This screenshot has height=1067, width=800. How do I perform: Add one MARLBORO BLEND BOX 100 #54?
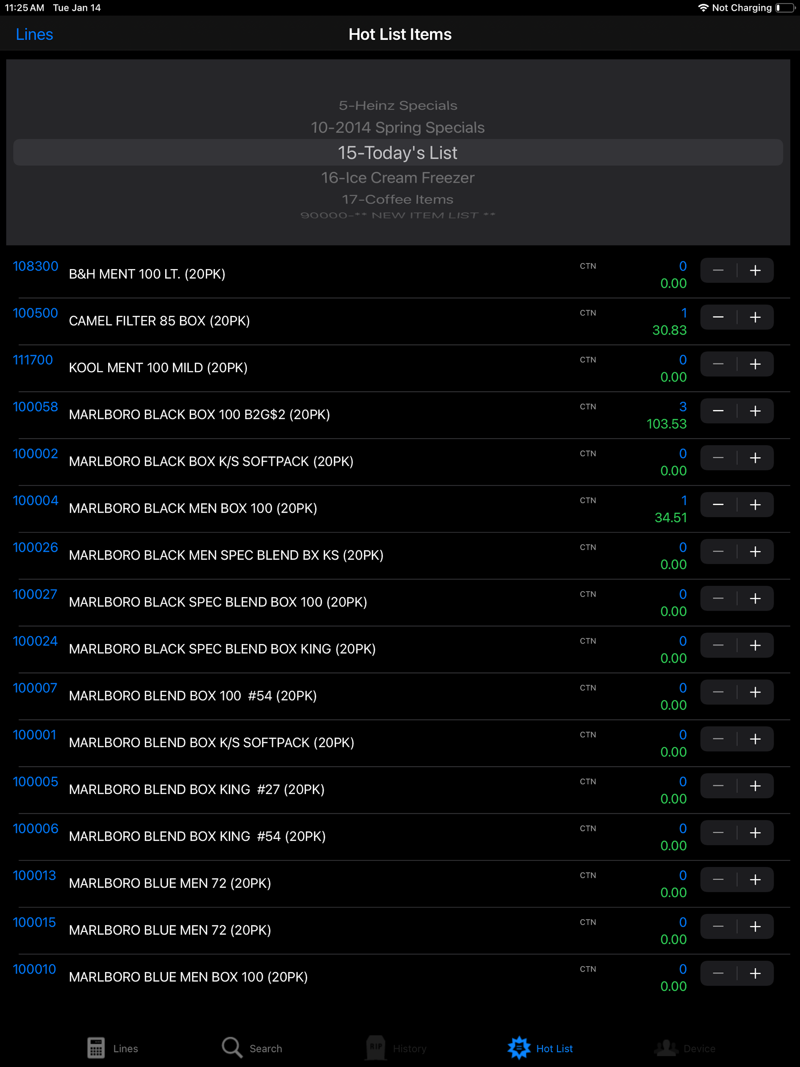[x=755, y=692]
